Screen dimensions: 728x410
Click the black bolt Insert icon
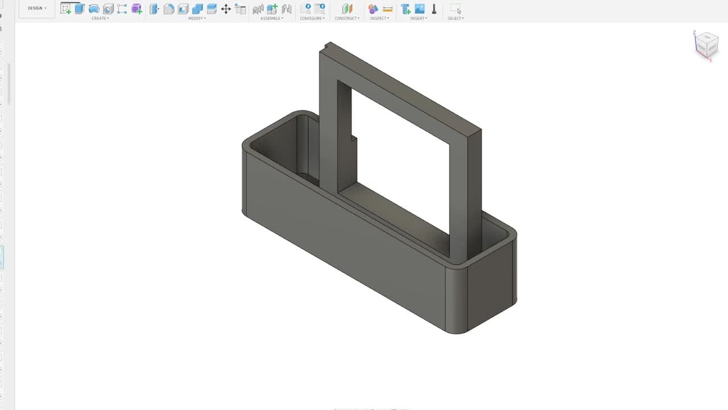point(434,9)
